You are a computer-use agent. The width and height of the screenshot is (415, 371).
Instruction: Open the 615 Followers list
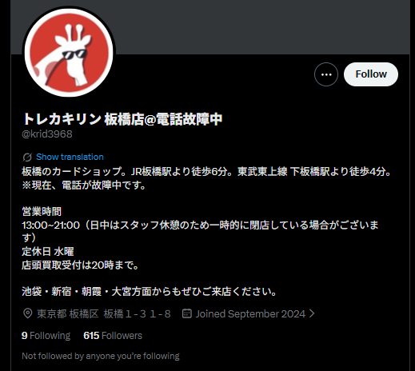click(113, 336)
